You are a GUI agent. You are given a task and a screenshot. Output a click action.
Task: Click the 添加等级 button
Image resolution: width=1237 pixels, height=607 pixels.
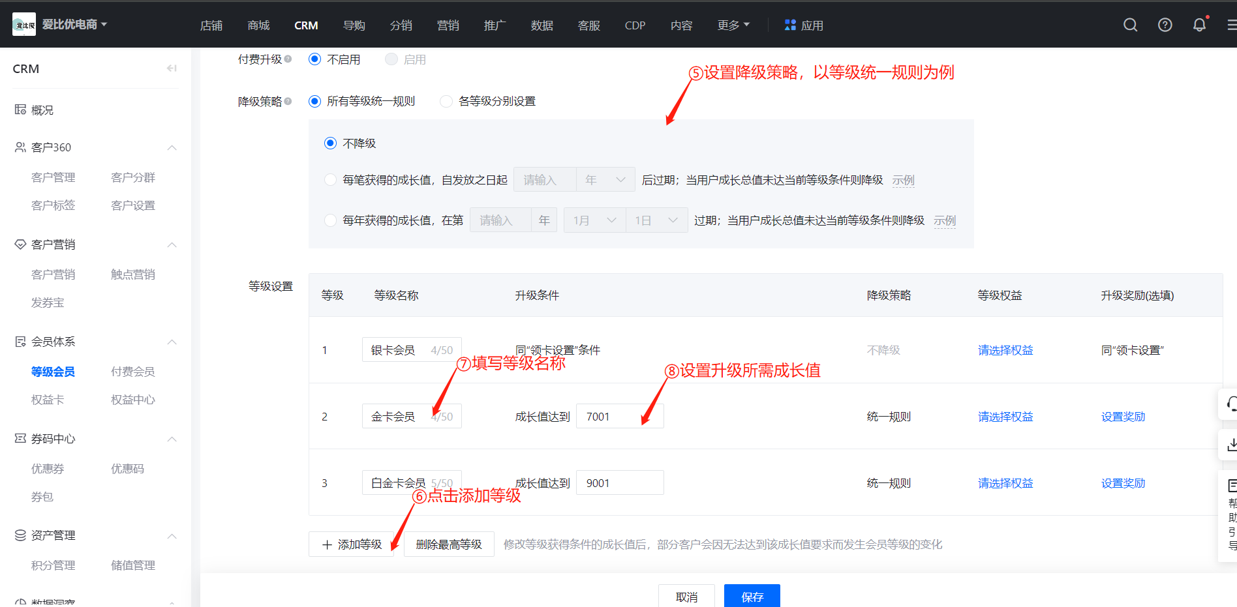[x=351, y=544]
